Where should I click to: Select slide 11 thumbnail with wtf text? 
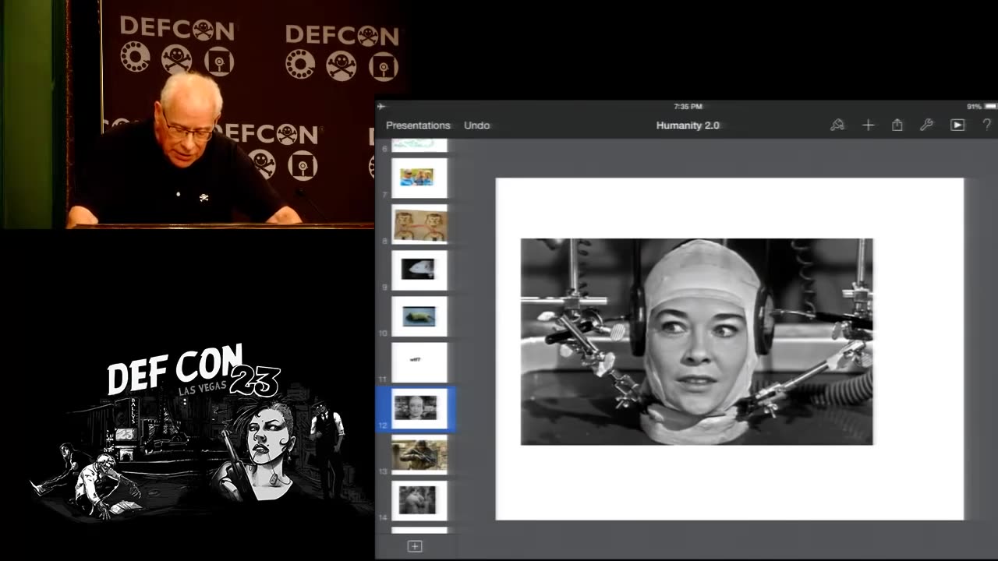[419, 362]
